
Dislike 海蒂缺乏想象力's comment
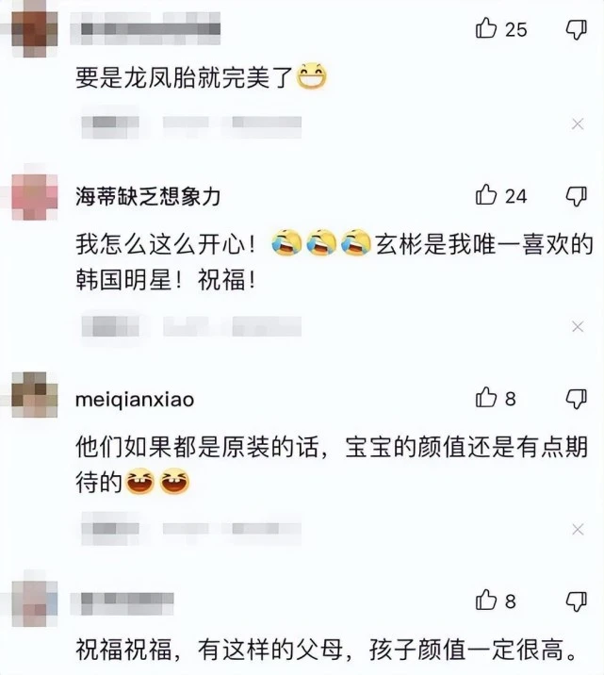tap(576, 196)
